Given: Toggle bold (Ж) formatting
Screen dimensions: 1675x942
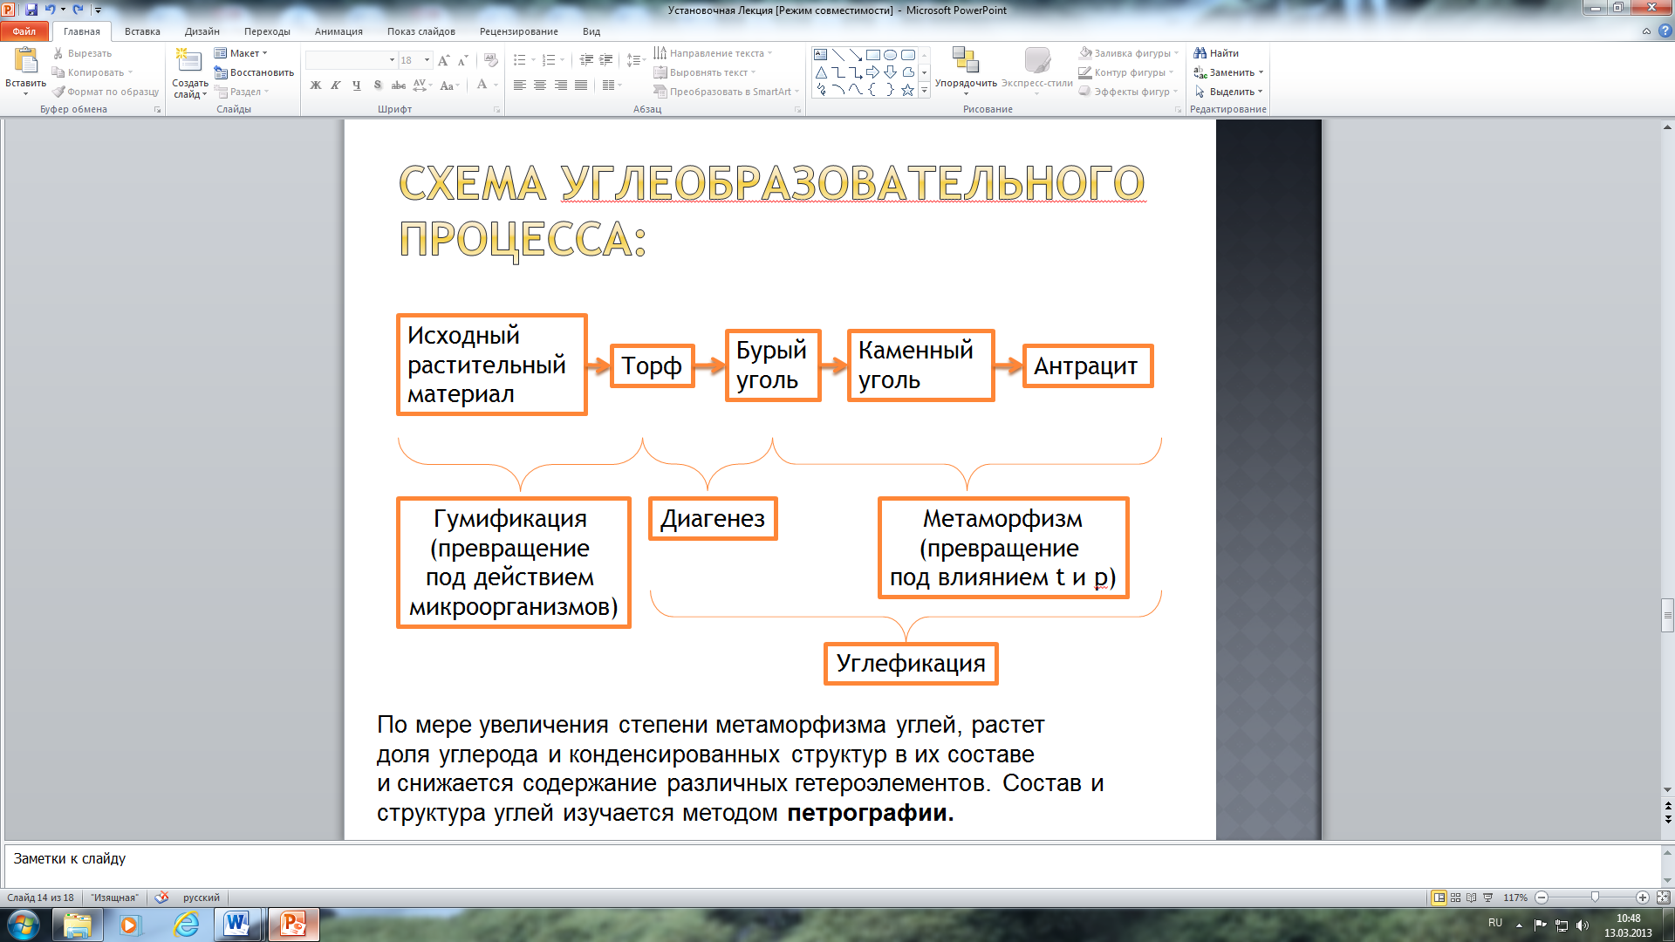Looking at the screenshot, I should (x=316, y=85).
